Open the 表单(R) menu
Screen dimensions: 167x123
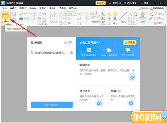(x=53, y=8)
